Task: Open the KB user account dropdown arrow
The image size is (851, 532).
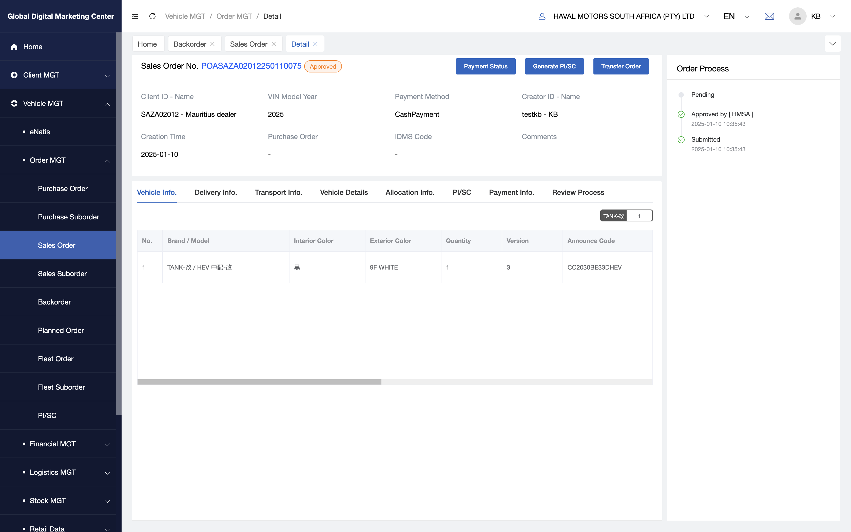Action: [832, 16]
